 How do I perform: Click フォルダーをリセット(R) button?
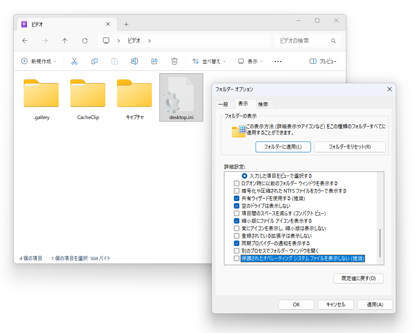click(350, 147)
